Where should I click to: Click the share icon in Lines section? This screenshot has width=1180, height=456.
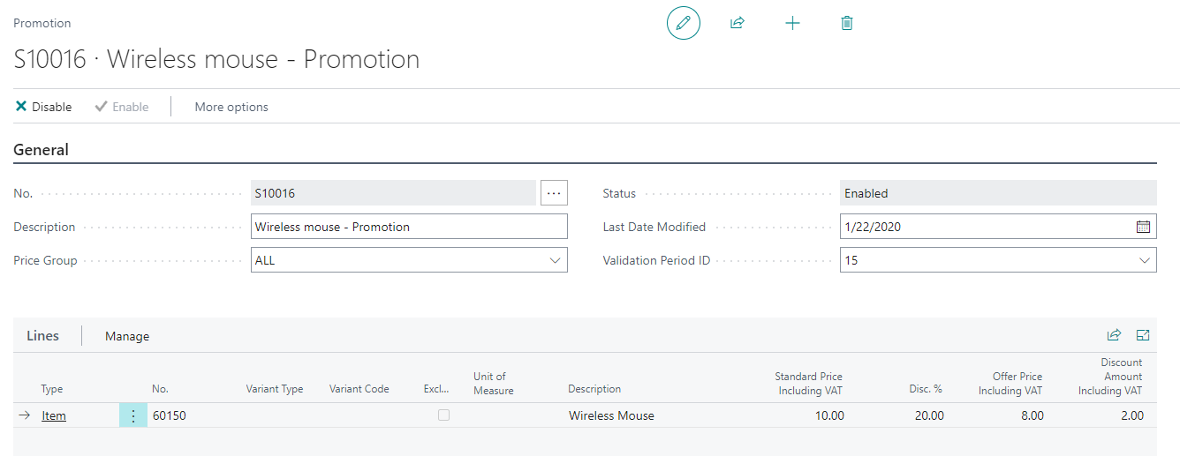click(1115, 335)
